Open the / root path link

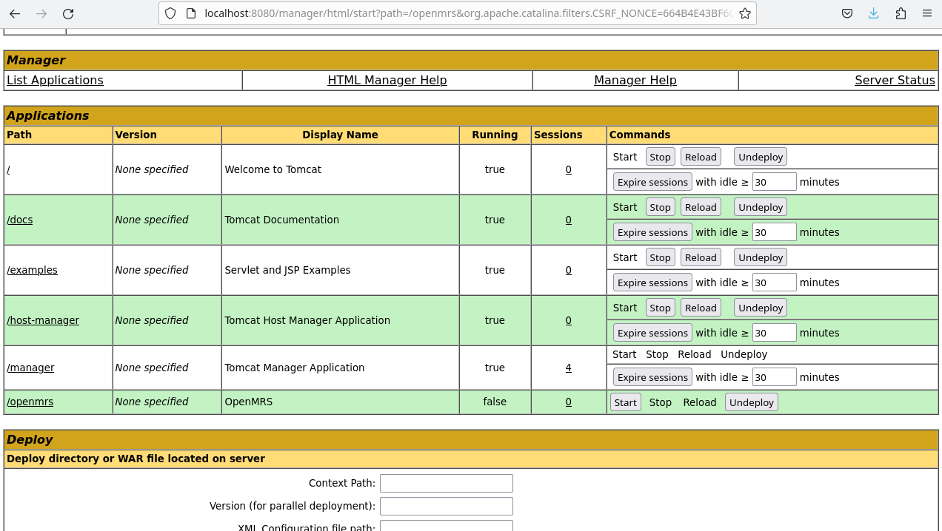[x=8, y=169]
